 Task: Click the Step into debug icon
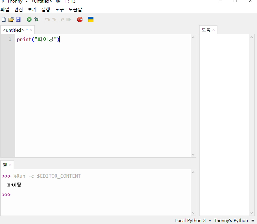click(55, 20)
